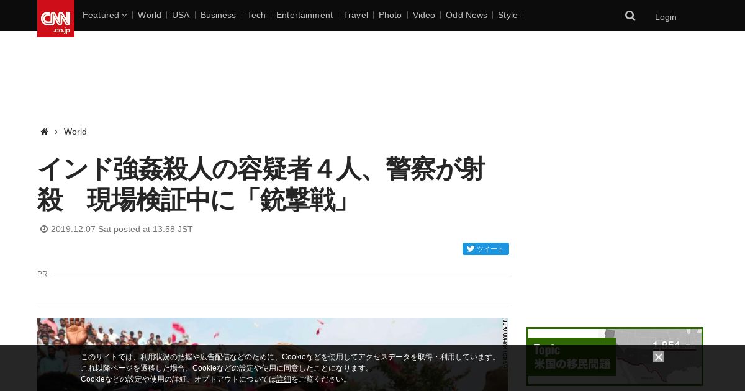Image resolution: width=745 pixels, height=391 pixels.
Task: Open the Business section
Action: 218,15
